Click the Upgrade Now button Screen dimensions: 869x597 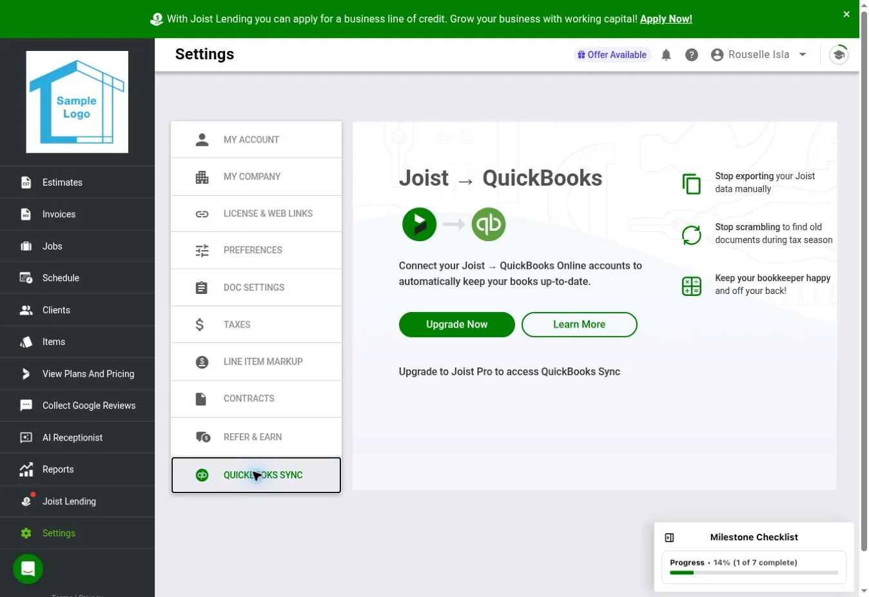click(457, 325)
